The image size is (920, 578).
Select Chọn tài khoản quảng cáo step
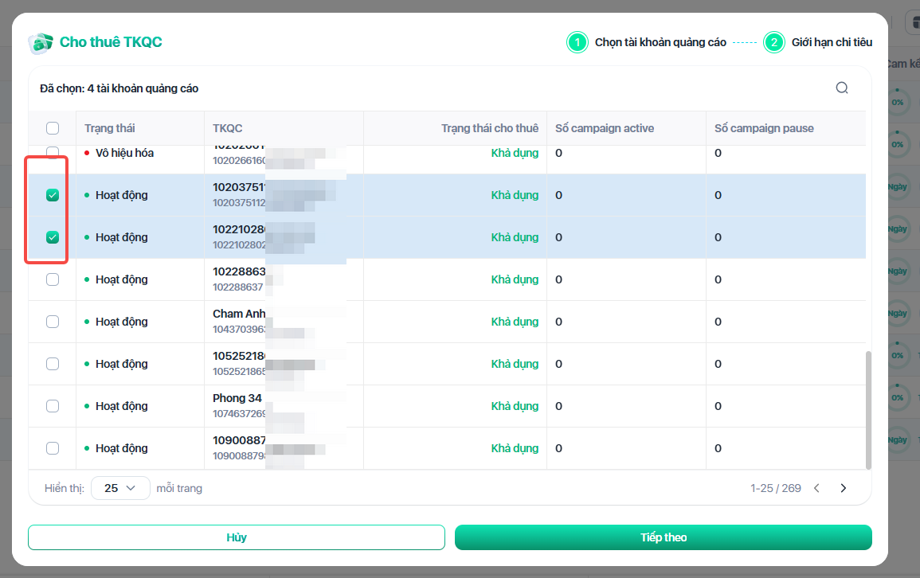point(660,42)
